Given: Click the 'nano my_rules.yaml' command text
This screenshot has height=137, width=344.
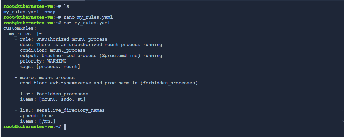Looking at the screenshot, I should point(88,17).
